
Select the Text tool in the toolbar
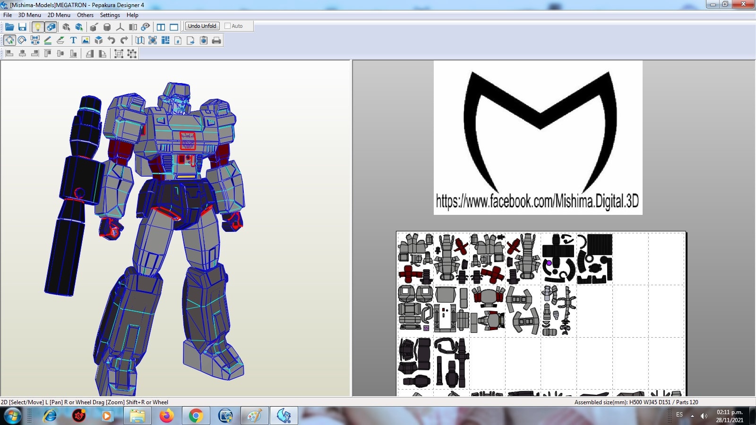pos(73,41)
